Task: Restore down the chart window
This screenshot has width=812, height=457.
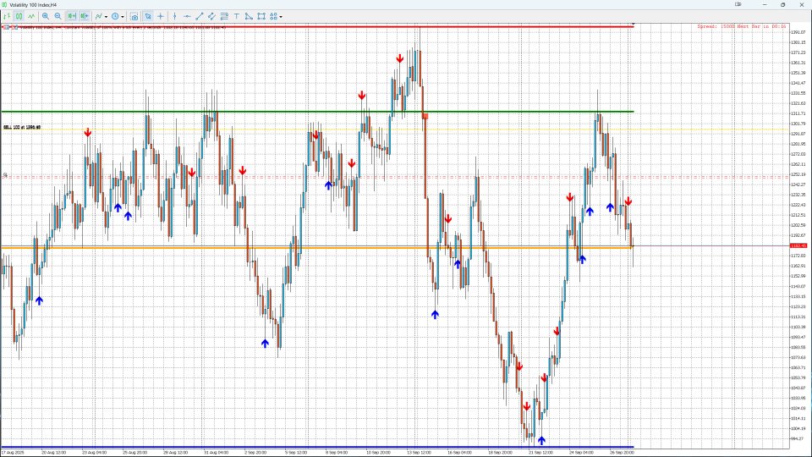Action: tap(783, 5)
